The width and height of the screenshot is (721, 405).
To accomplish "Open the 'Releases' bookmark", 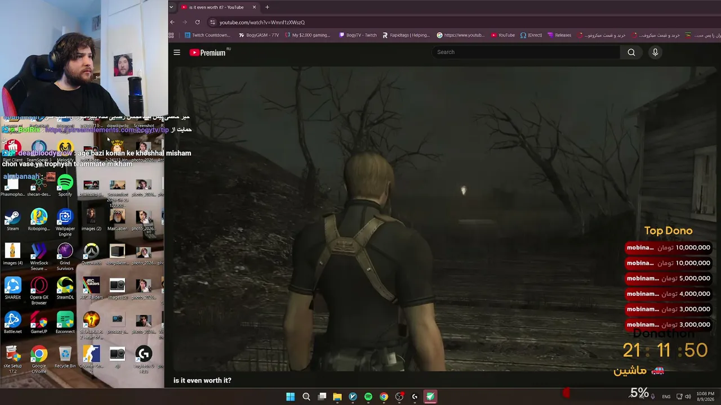I will pyautogui.click(x=559, y=35).
